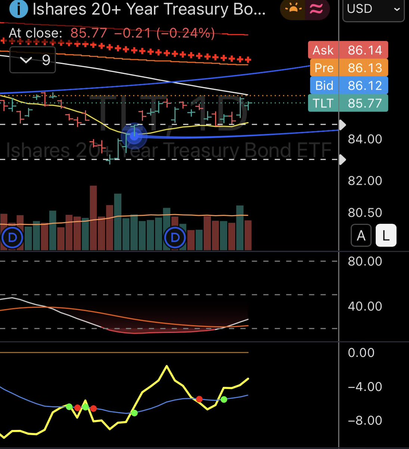Click the upper dashed line arrow handle

coord(343,125)
